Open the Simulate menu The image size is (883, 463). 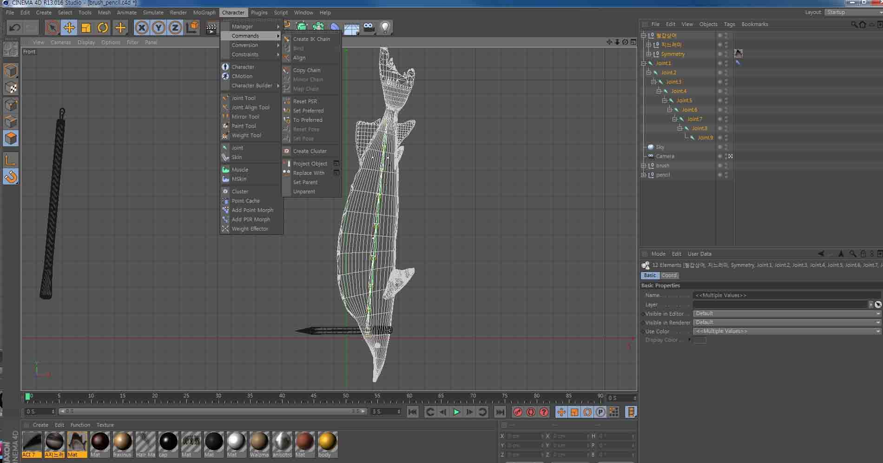pos(153,13)
